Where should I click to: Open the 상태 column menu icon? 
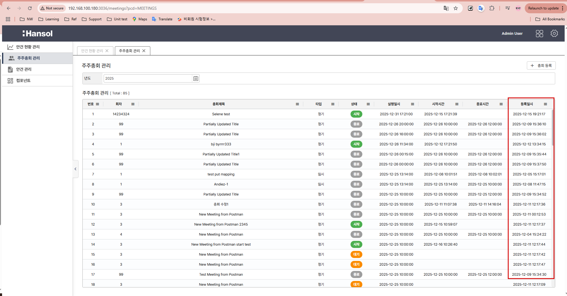click(368, 104)
